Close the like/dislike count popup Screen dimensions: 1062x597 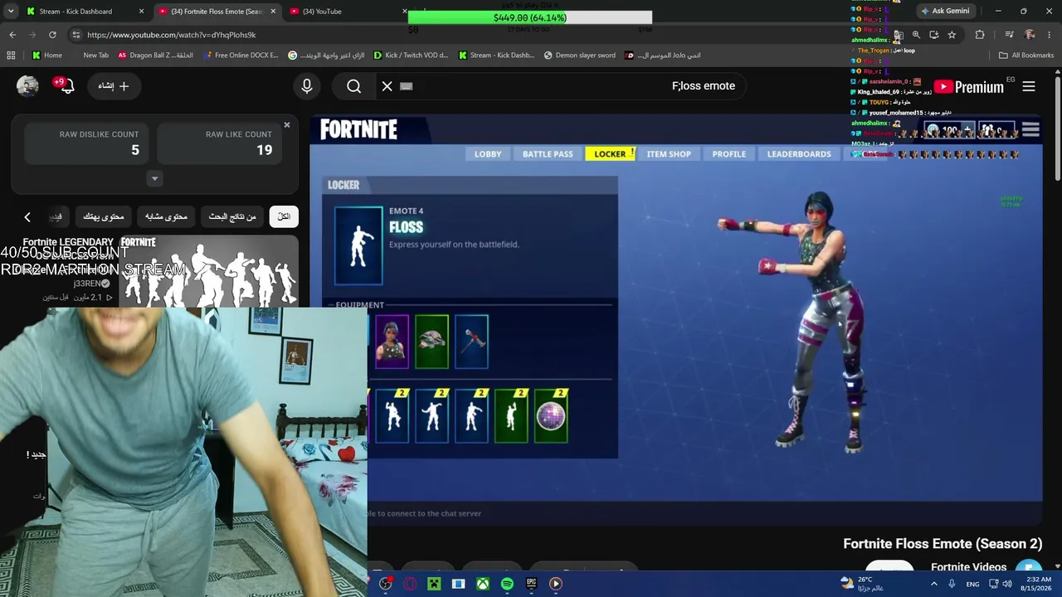(x=287, y=125)
